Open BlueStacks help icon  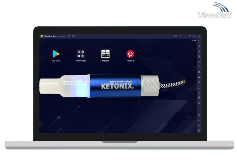coord(176,36)
